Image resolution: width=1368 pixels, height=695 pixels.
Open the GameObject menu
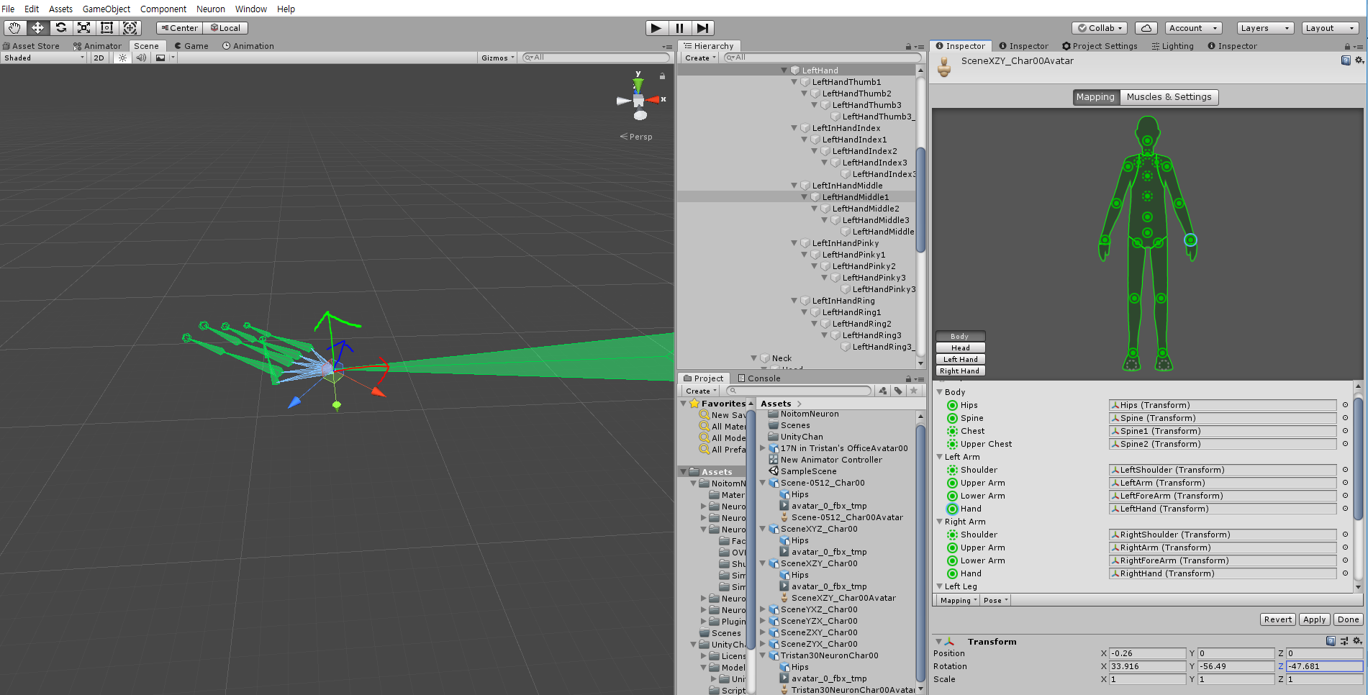(107, 9)
